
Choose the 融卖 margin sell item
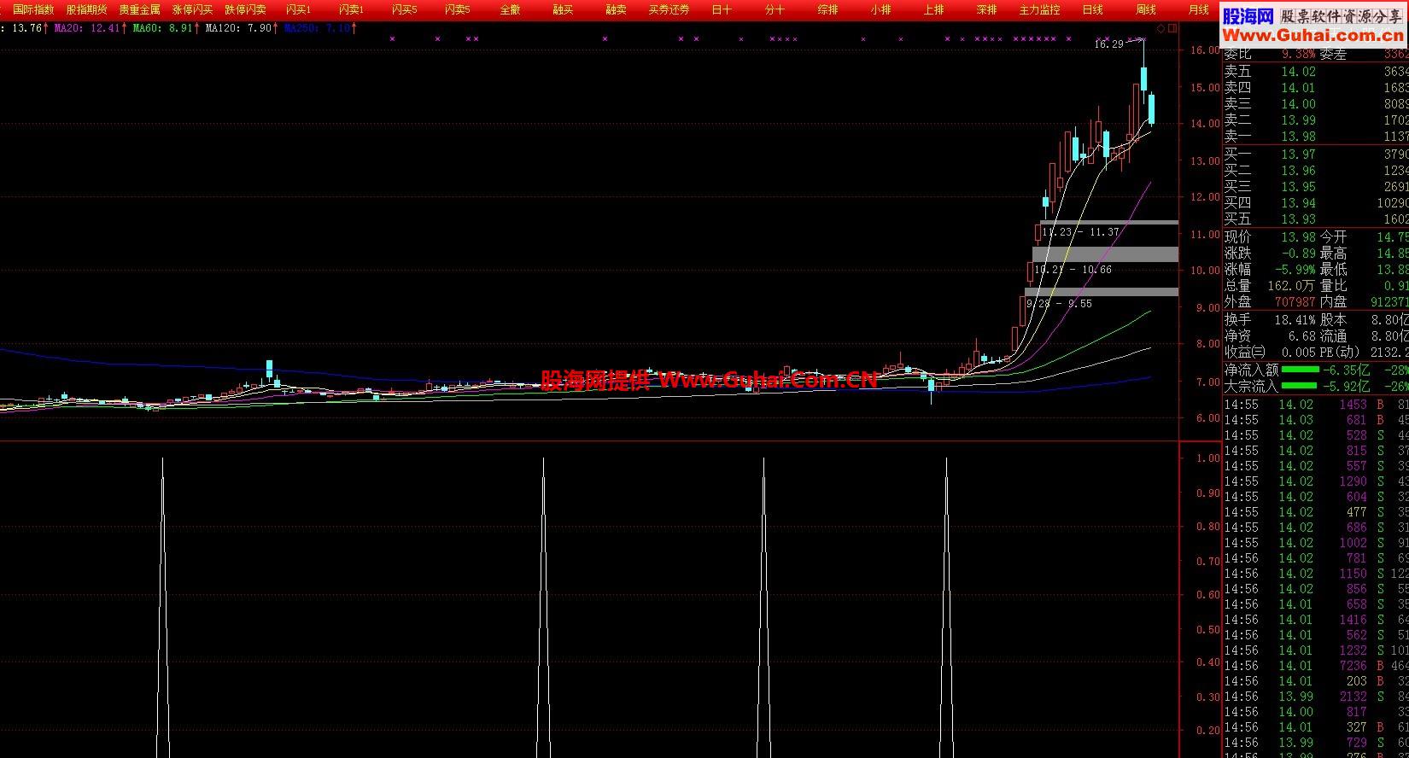click(x=616, y=9)
